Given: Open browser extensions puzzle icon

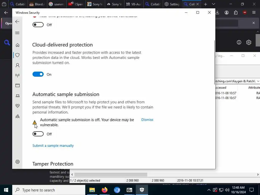Looking at the screenshot, I should tap(236, 12).
